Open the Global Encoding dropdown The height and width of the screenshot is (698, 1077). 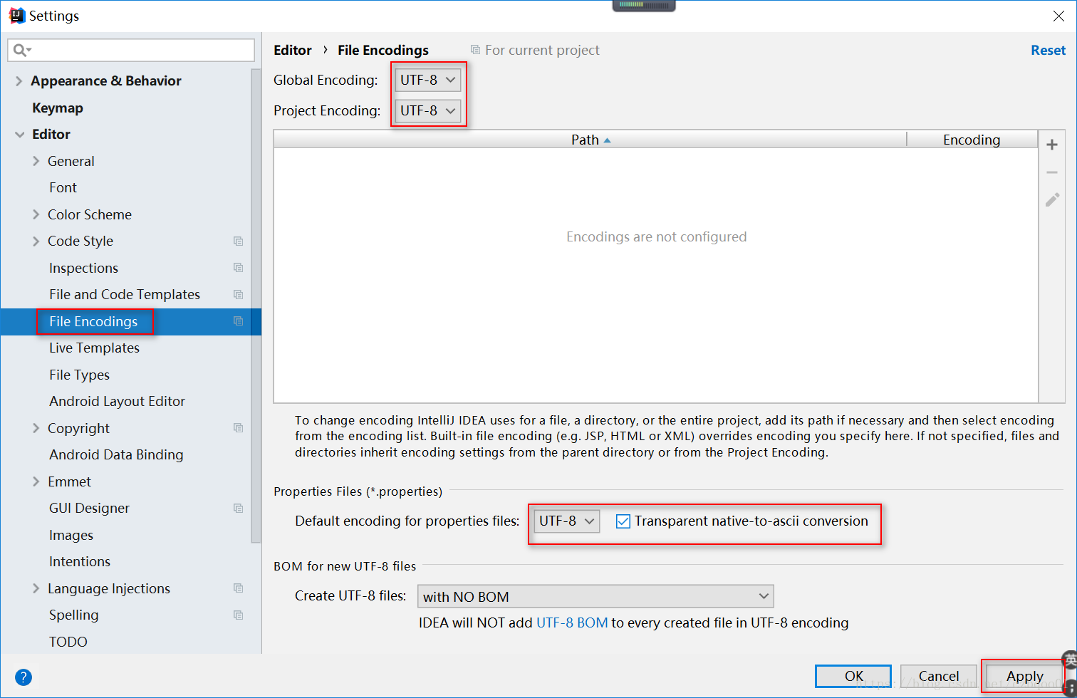point(428,80)
